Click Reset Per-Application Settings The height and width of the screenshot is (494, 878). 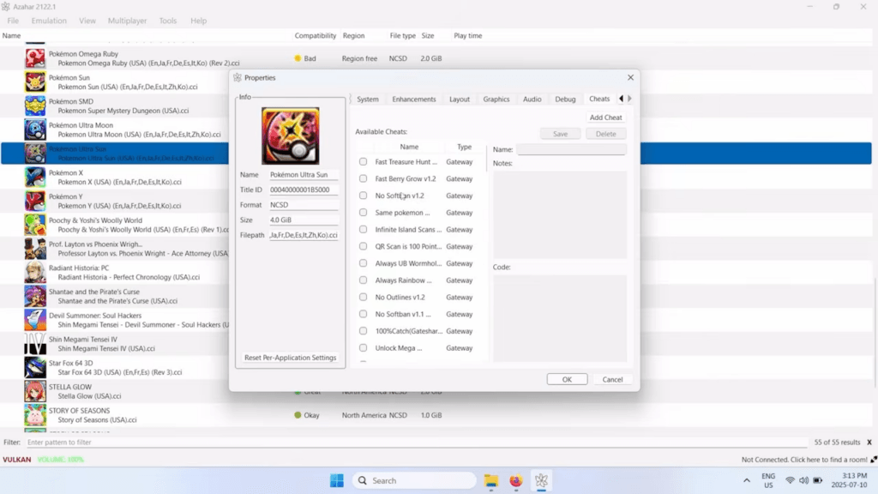[290, 358]
